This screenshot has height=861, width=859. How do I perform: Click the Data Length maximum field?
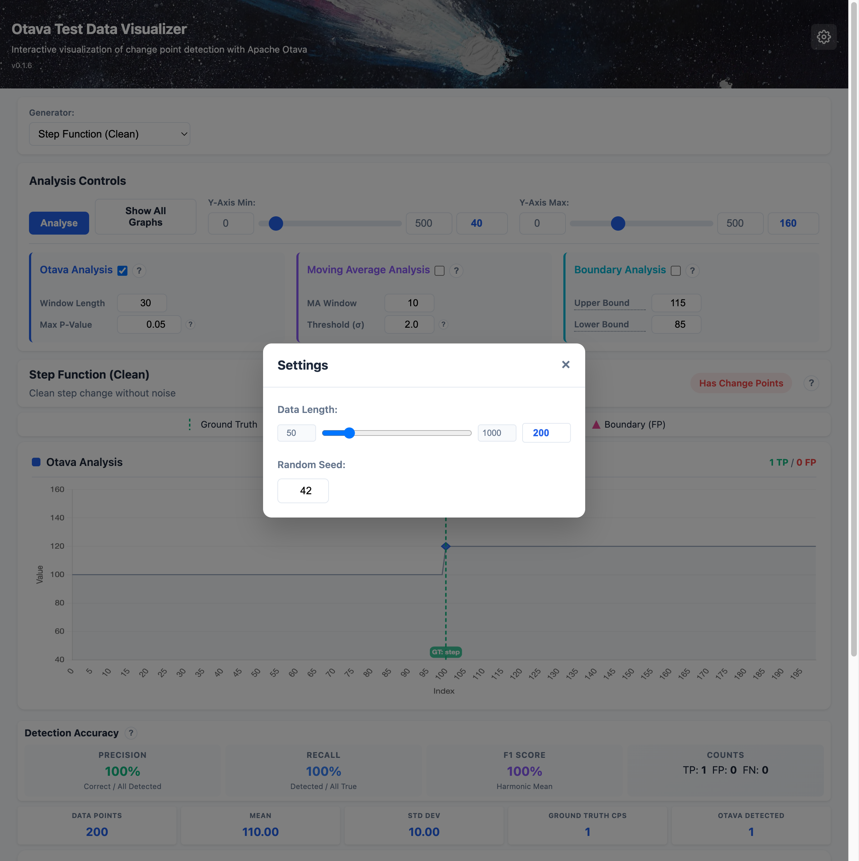(497, 433)
